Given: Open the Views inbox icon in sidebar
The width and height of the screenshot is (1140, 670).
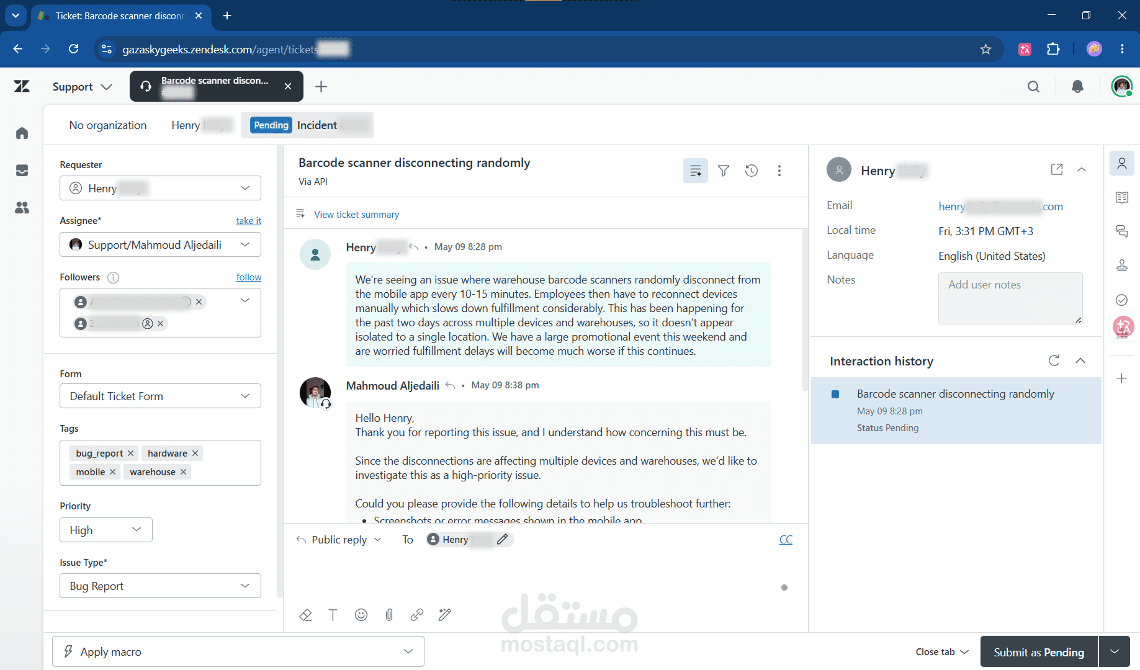Looking at the screenshot, I should coord(22,170).
